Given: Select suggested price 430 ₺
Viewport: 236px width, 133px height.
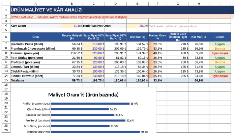Looking at the screenshot, I should 178,53.
